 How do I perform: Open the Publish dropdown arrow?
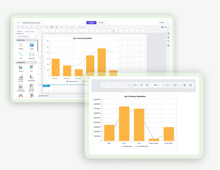pos(168,23)
